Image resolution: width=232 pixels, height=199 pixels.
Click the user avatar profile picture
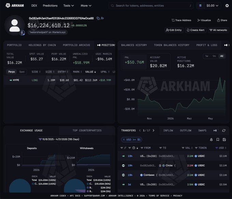click(15, 25)
